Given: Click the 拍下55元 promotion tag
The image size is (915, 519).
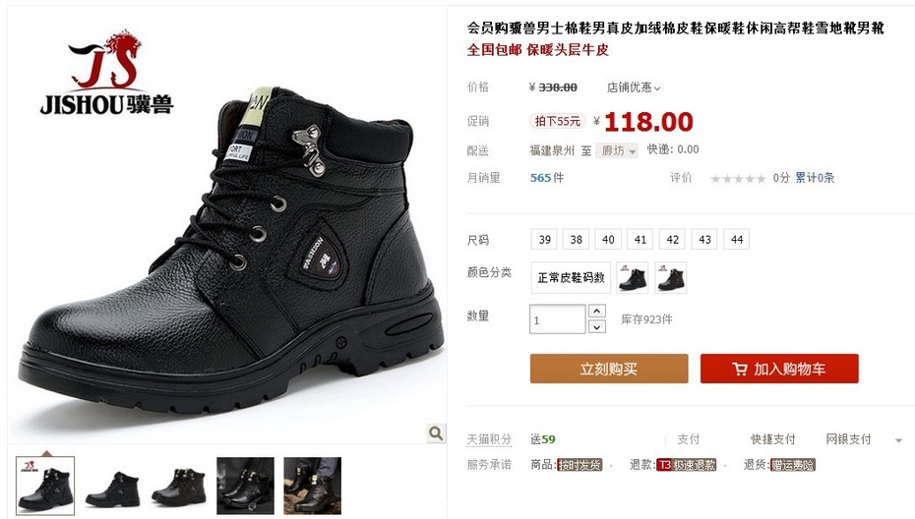Looking at the screenshot, I should tap(557, 121).
